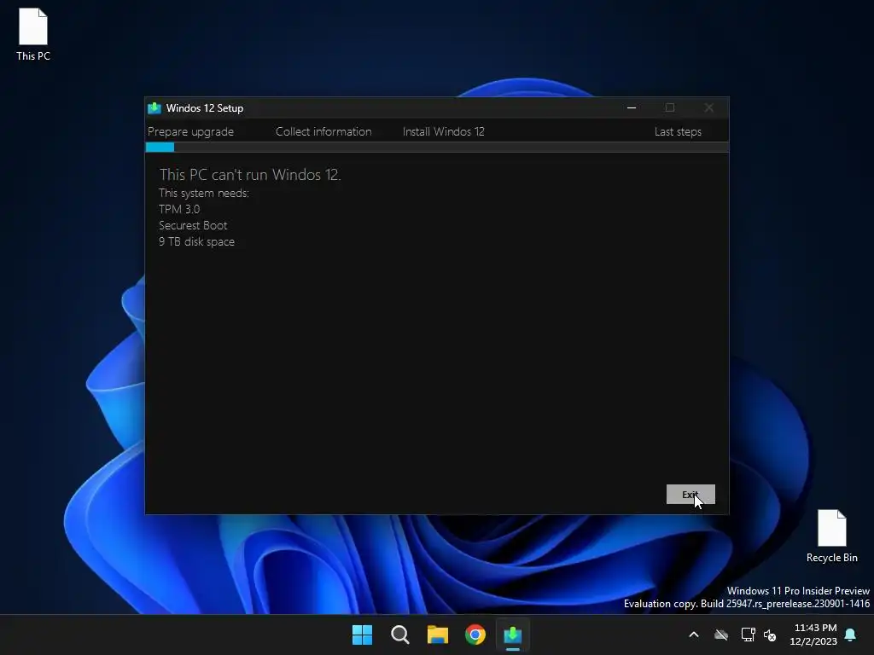Click the Windos 12 Setup title bar icon
The height and width of the screenshot is (655, 874).
point(154,108)
